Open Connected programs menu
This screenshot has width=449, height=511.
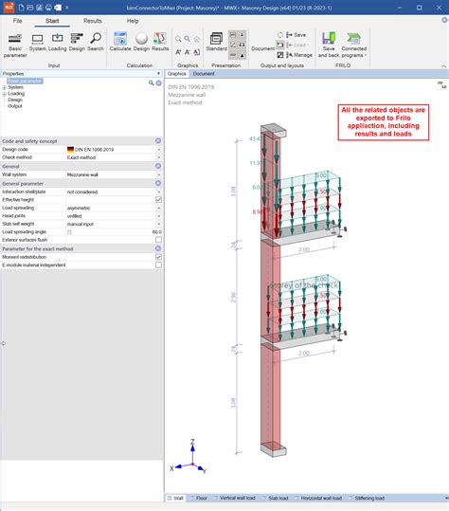coord(354,45)
